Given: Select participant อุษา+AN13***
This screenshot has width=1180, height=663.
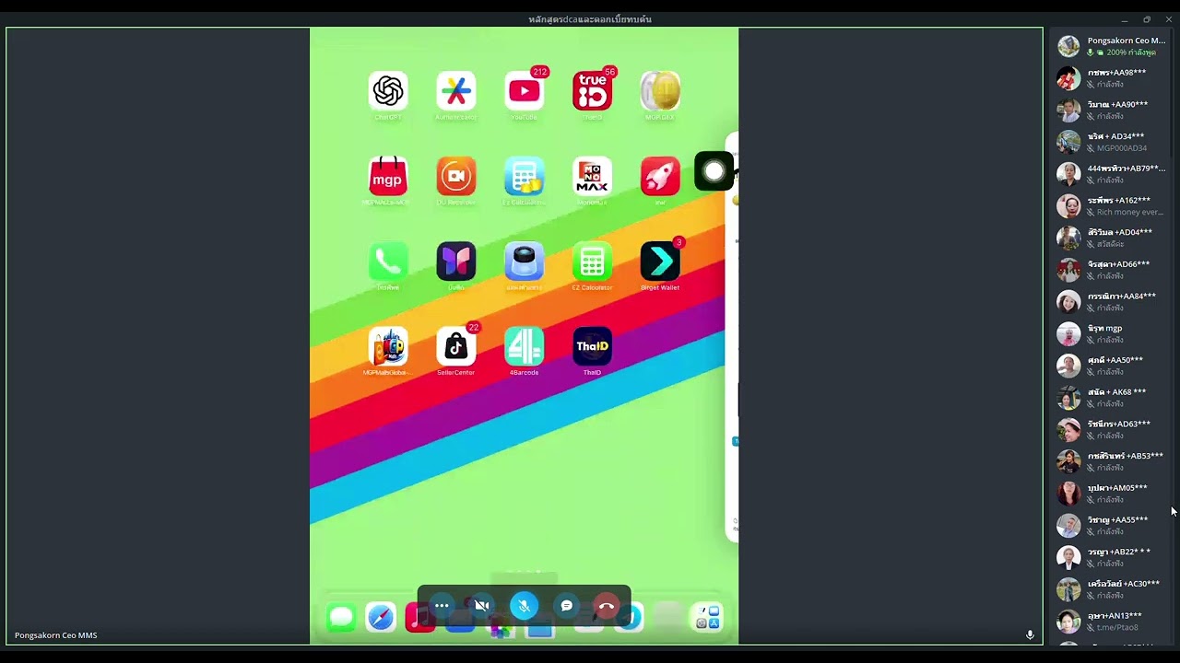Looking at the screenshot, I should (x=1112, y=621).
